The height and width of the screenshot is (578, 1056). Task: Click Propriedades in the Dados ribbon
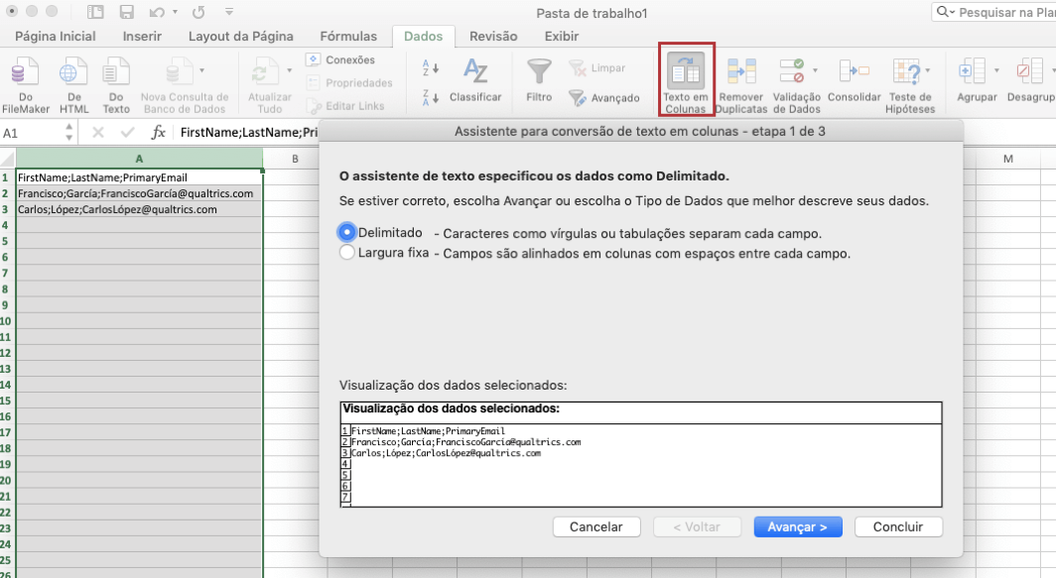[349, 82]
